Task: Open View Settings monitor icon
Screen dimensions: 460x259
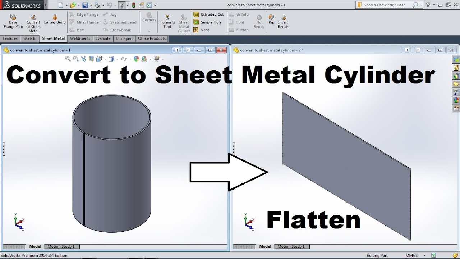Action: coord(156,59)
